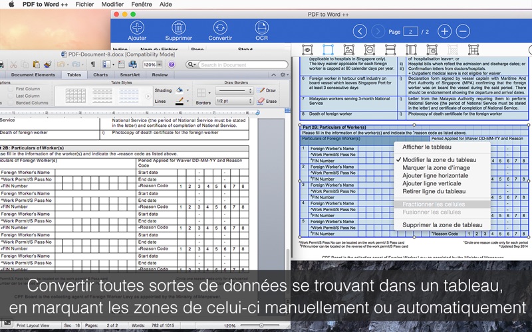532x332 pixels.
Task: Open Word Help purple question icon
Action: coord(172,64)
